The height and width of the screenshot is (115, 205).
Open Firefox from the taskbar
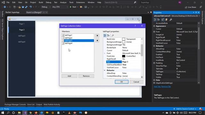click(x=36, y=113)
